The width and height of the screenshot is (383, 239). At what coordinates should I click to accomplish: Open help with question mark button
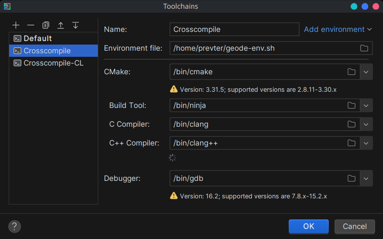pyautogui.click(x=15, y=226)
